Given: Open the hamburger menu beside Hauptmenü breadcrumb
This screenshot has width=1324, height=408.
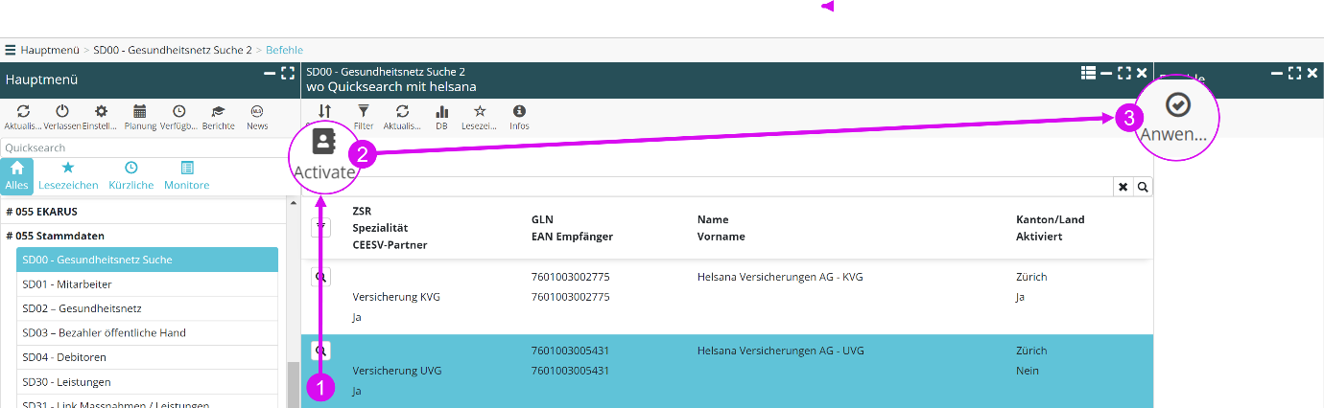Looking at the screenshot, I should (x=11, y=49).
